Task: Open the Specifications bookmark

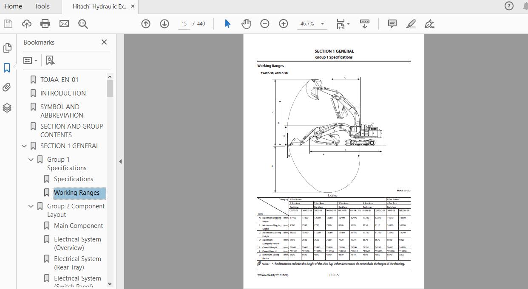Action: click(74, 179)
